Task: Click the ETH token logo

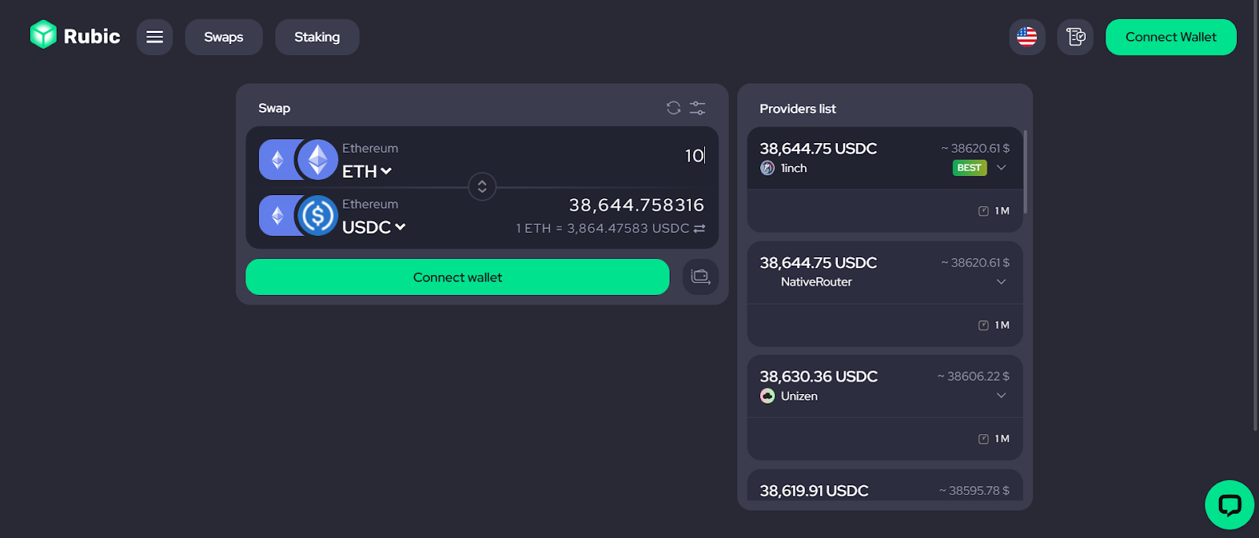Action: (x=318, y=160)
